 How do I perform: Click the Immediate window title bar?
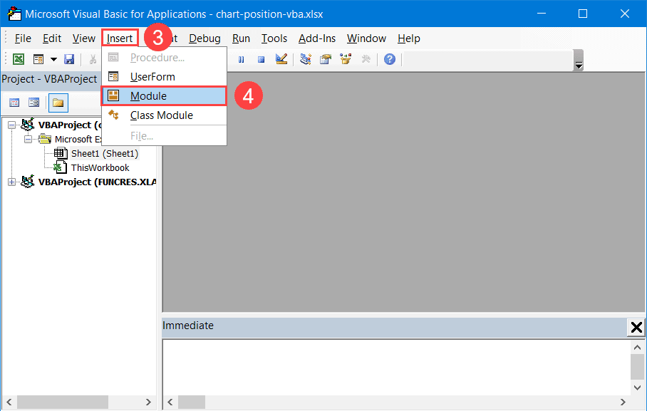click(394, 327)
